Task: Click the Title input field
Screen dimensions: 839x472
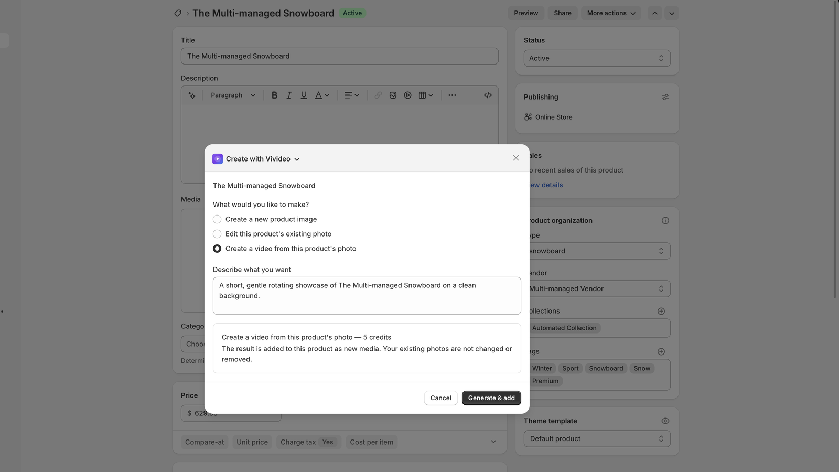Action: (340, 56)
